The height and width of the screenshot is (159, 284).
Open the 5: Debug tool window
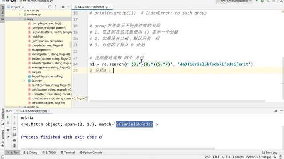pyautogui.click(x=30, y=152)
